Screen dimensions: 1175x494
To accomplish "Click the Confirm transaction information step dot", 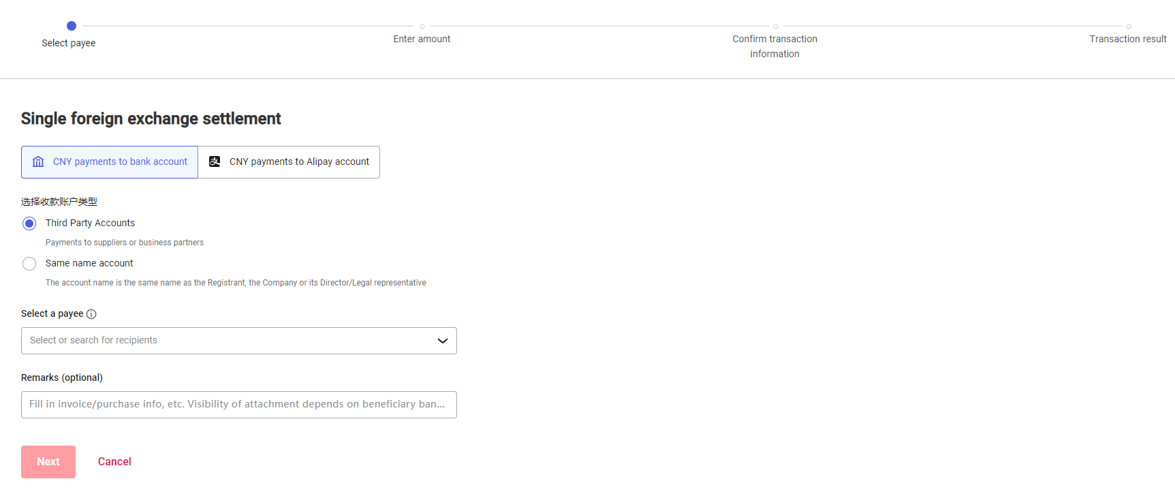I will point(775,27).
